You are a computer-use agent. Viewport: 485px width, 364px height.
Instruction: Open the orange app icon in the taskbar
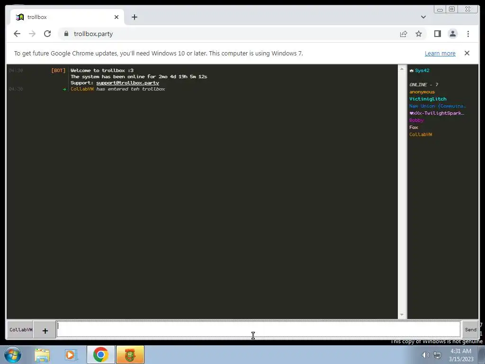pos(130,355)
